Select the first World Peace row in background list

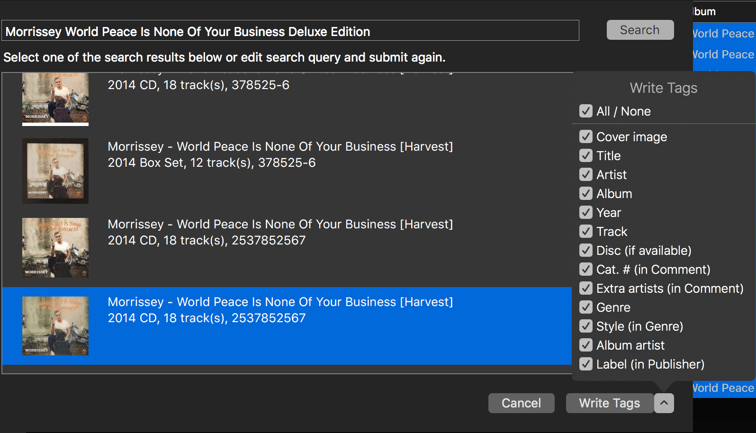click(x=724, y=34)
